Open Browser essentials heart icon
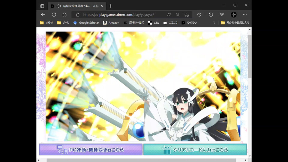This screenshot has height=162, width=288. coord(222,14)
